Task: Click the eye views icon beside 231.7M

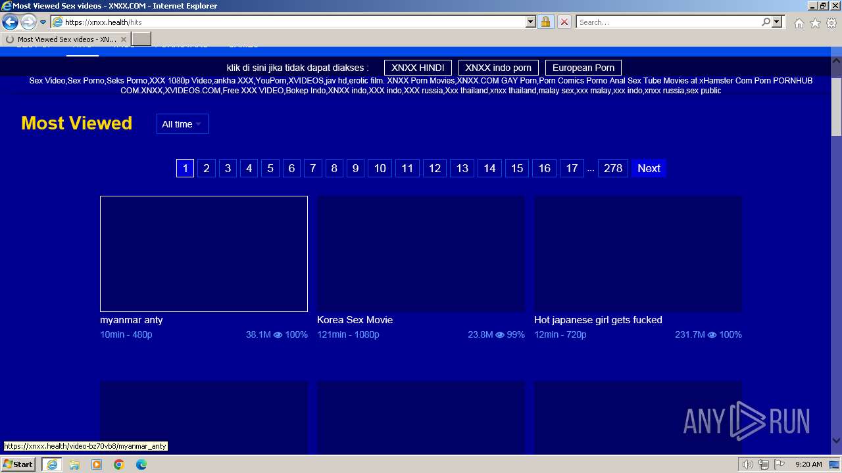Action: pyautogui.click(x=712, y=335)
